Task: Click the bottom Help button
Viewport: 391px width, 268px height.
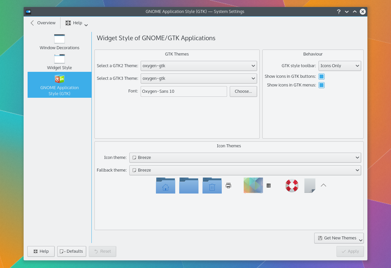Action: 41,251
